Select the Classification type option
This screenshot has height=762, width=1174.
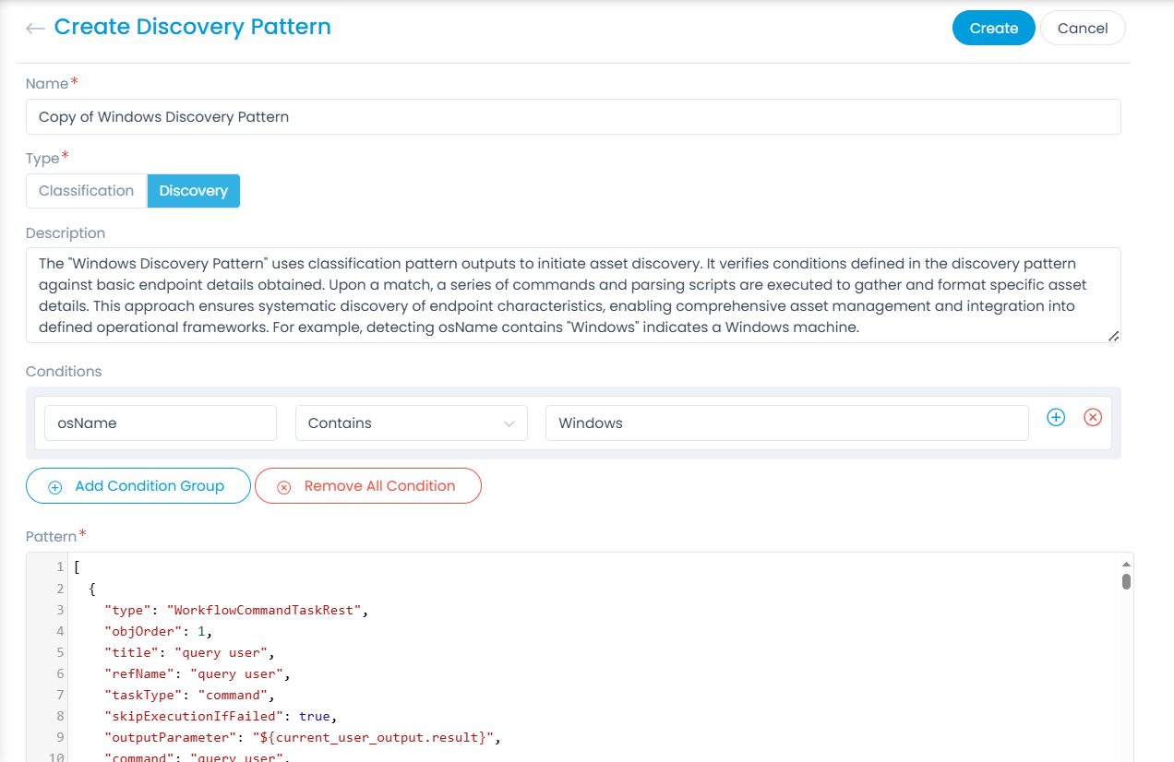(x=86, y=191)
